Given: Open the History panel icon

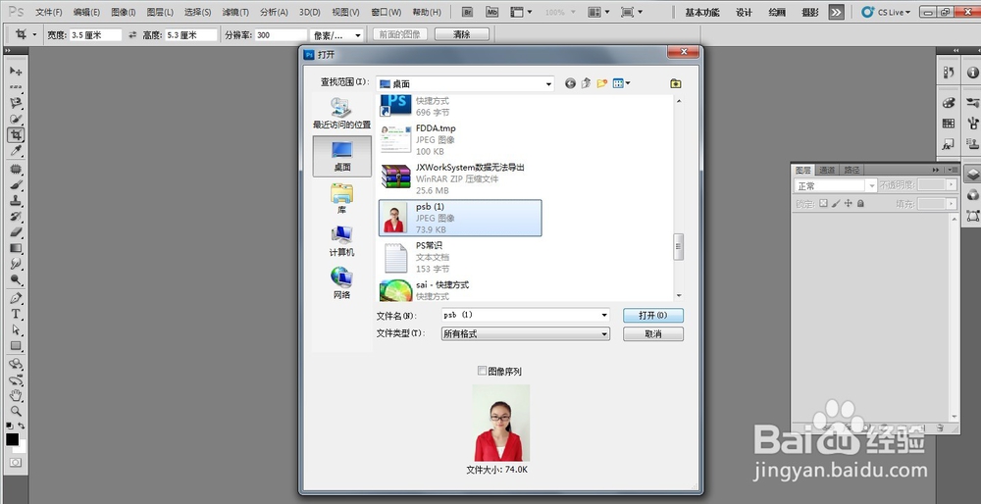Looking at the screenshot, I should pos(949,73).
